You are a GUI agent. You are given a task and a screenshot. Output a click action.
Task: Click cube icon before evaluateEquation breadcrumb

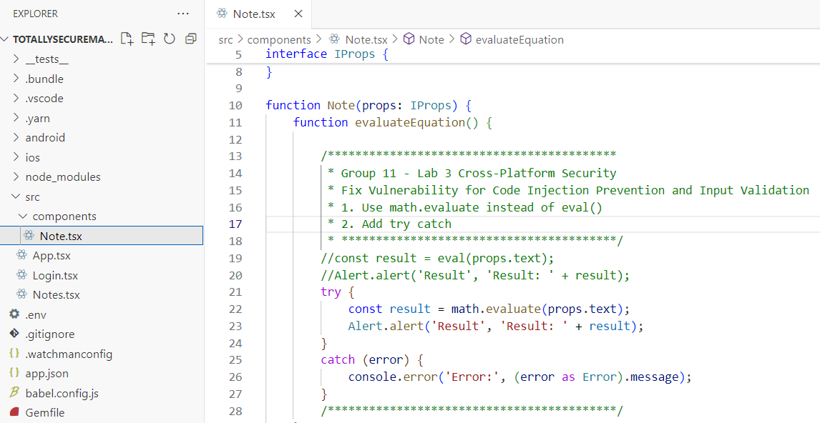[465, 39]
